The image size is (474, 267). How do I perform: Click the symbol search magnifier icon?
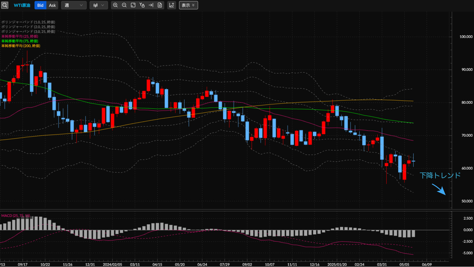[x=4, y=5]
